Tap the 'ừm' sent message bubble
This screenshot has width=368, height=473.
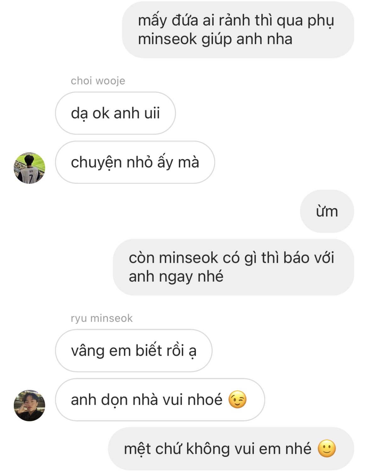click(x=327, y=211)
